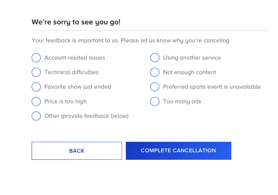
Task: Select the Not enough content radio circle
Action: (155, 72)
